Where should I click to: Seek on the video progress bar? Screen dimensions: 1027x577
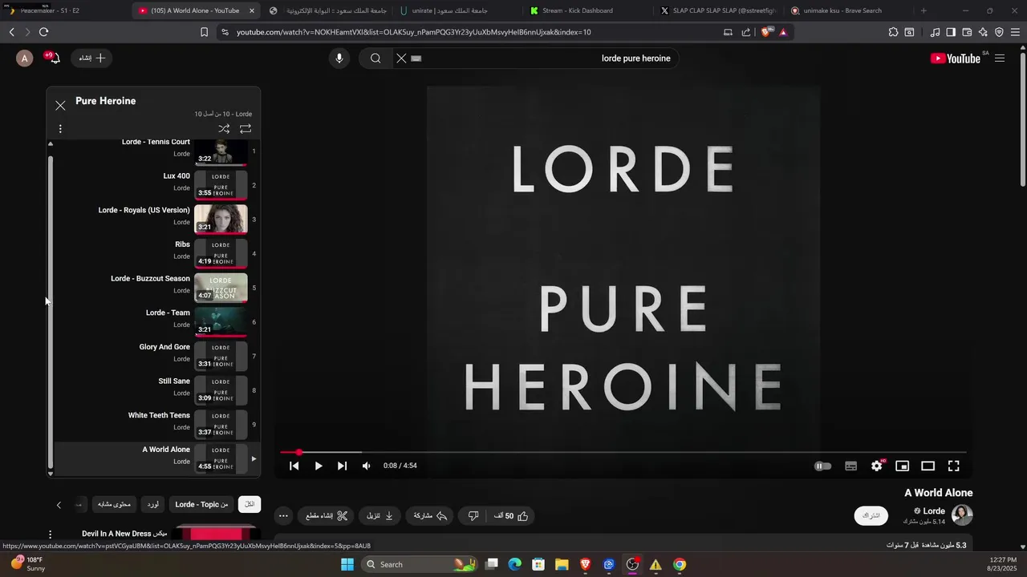(x=623, y=453)
